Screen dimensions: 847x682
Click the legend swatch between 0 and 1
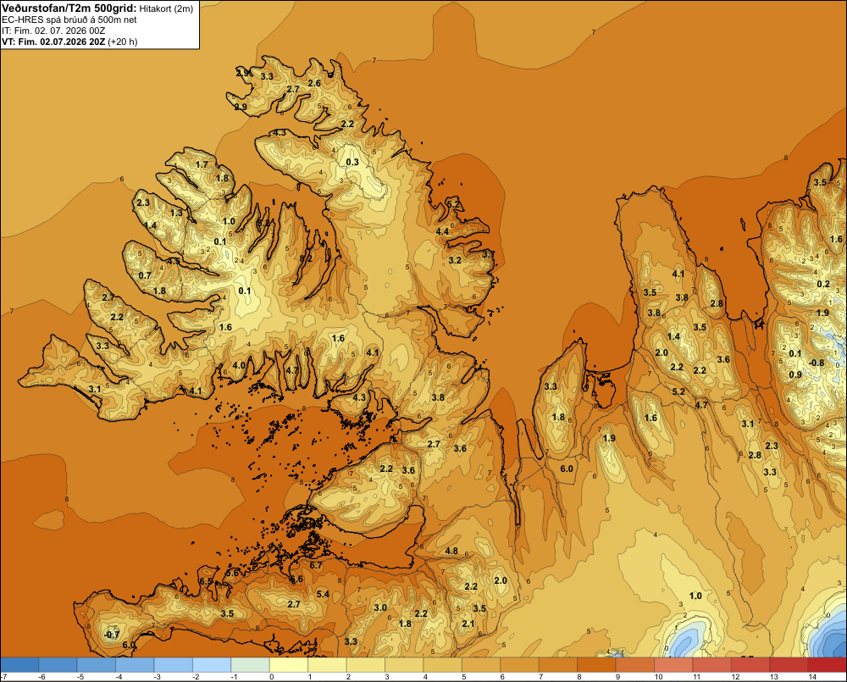pos(289,665)
